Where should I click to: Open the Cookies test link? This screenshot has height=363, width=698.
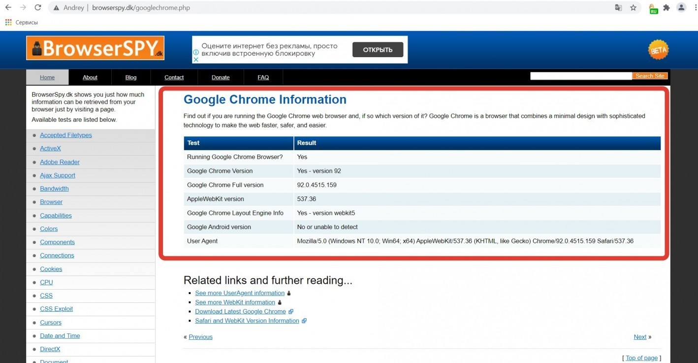pyautogui.click(x=51, y=269)
